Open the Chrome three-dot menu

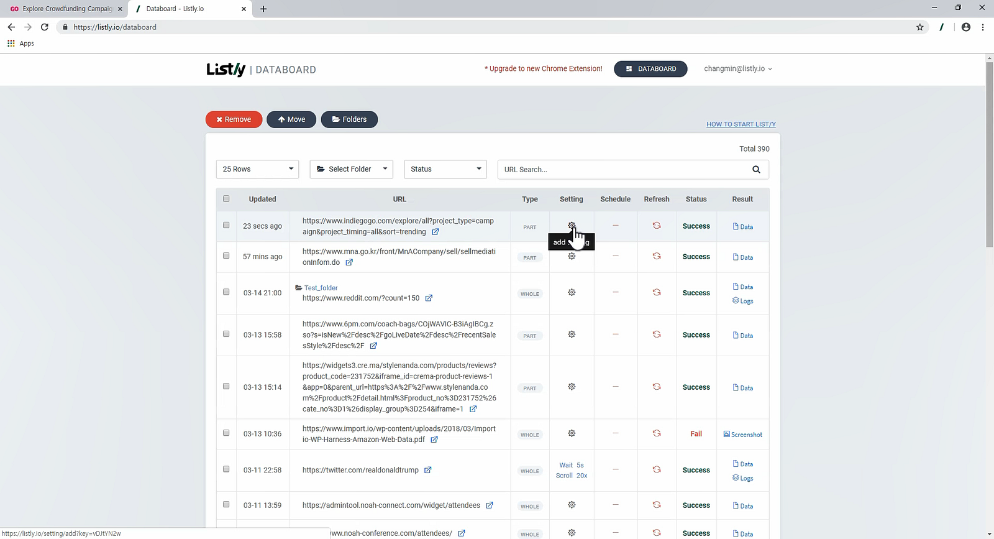coord(983,27)
